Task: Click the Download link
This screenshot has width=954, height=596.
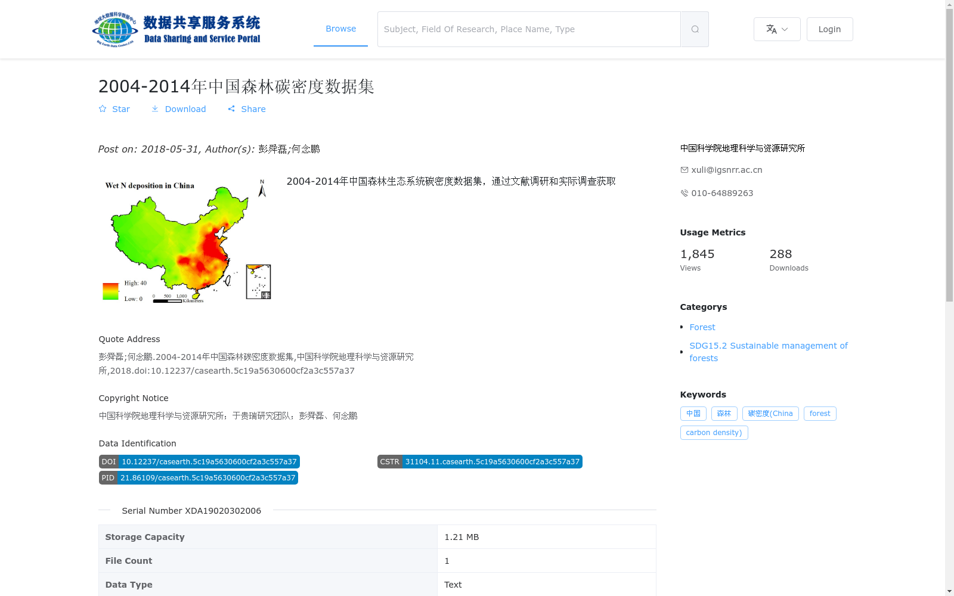Action: click(185, 109)
